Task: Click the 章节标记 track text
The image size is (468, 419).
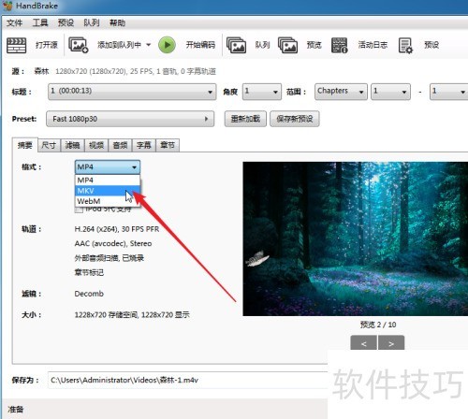Action: pos(89,272)
